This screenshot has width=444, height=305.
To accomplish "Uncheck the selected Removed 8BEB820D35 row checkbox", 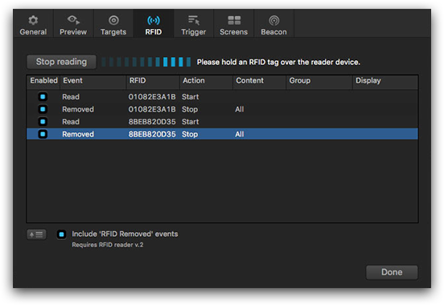I will click(x=43, y=134).
